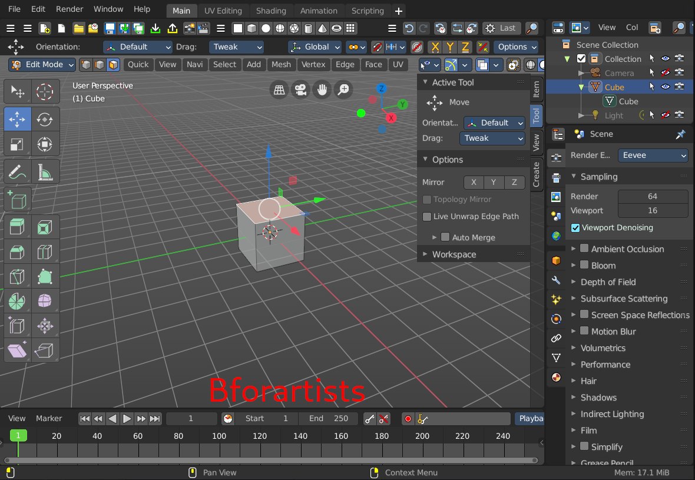The image size is (695, 480).
Task: Click the hand pan view icon
Action: click(322, 90)
